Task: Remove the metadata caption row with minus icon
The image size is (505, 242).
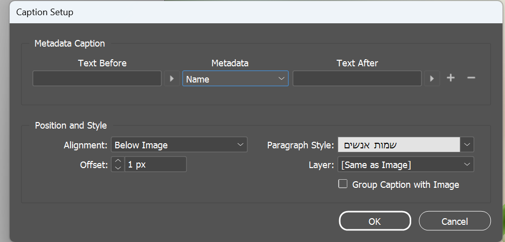Action: (471, 78)
